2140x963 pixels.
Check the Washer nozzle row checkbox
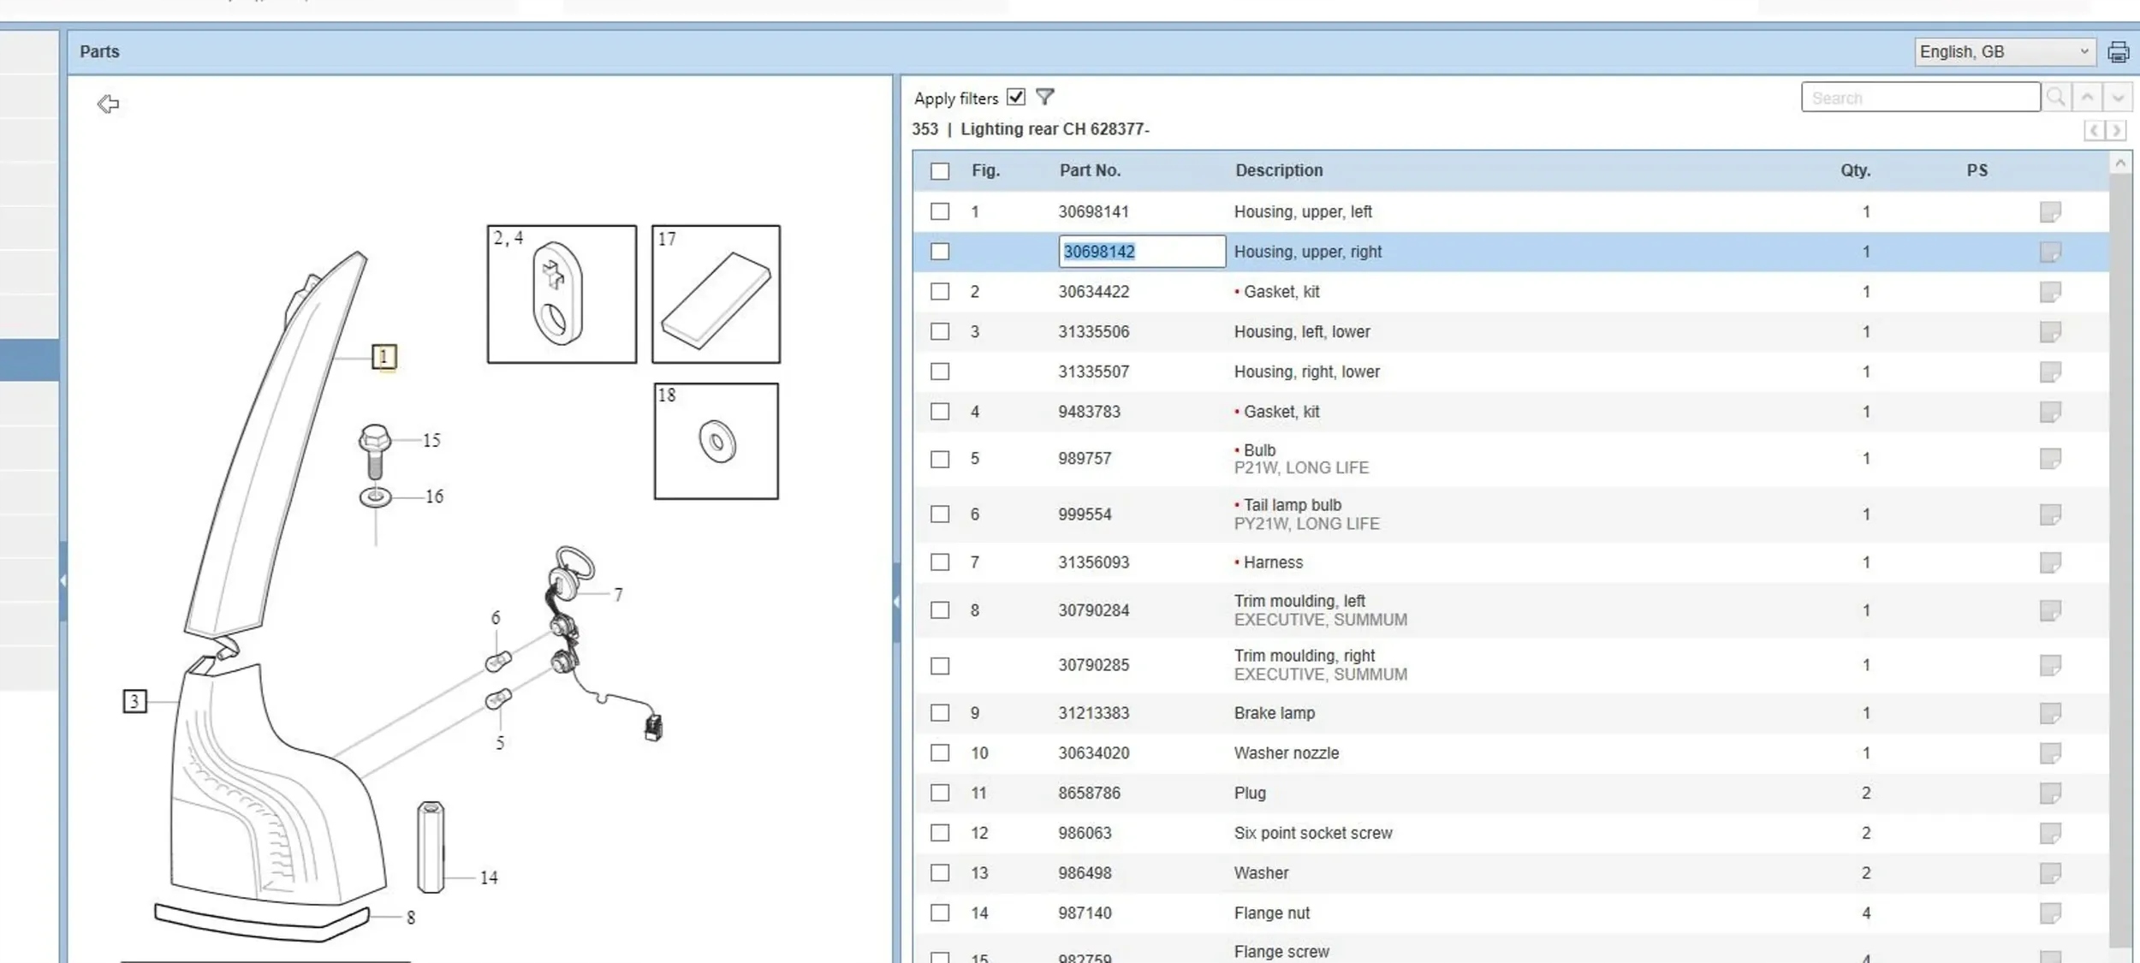(940, 753)
